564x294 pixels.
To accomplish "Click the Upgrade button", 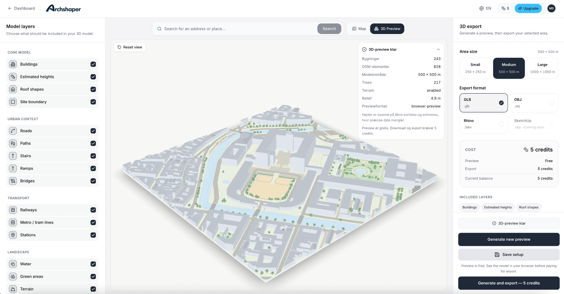I will click(528, 9).
